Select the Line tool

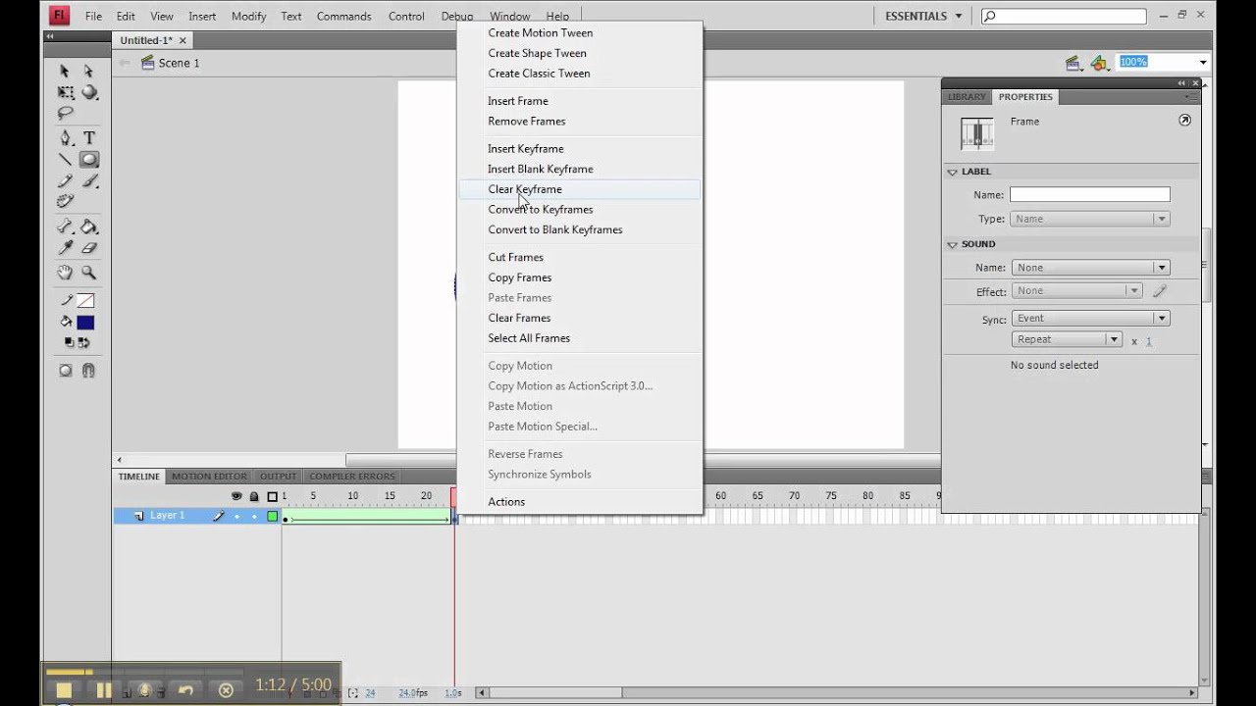click(x=65, y=160)
